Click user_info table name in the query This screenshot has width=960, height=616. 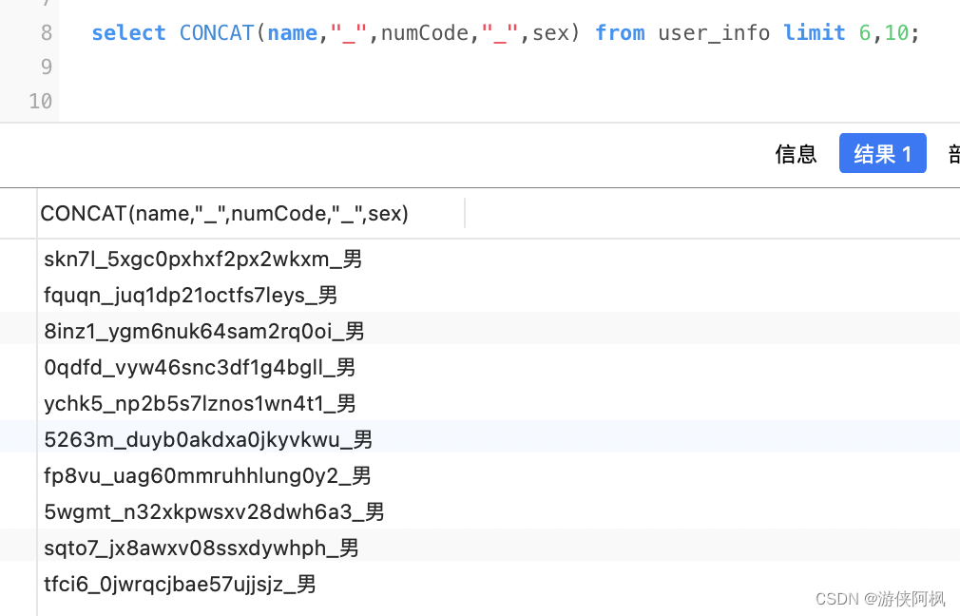point(714,32)
